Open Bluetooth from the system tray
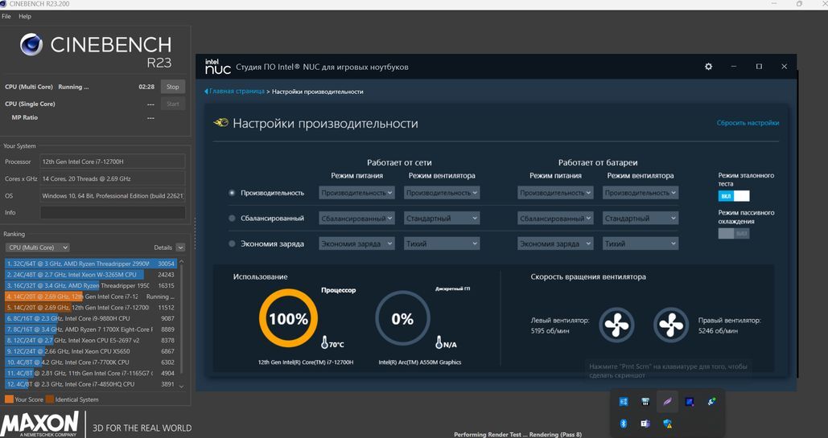The image size is (828, 438). [x=623, y=424]
